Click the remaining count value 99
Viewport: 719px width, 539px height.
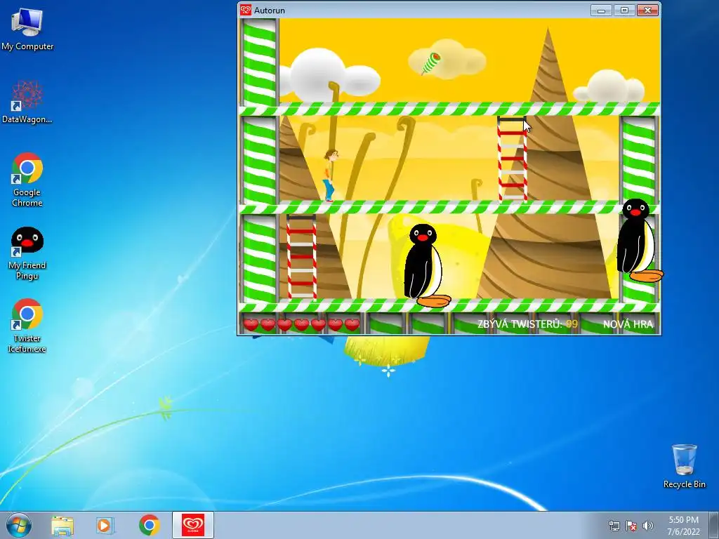572,324
